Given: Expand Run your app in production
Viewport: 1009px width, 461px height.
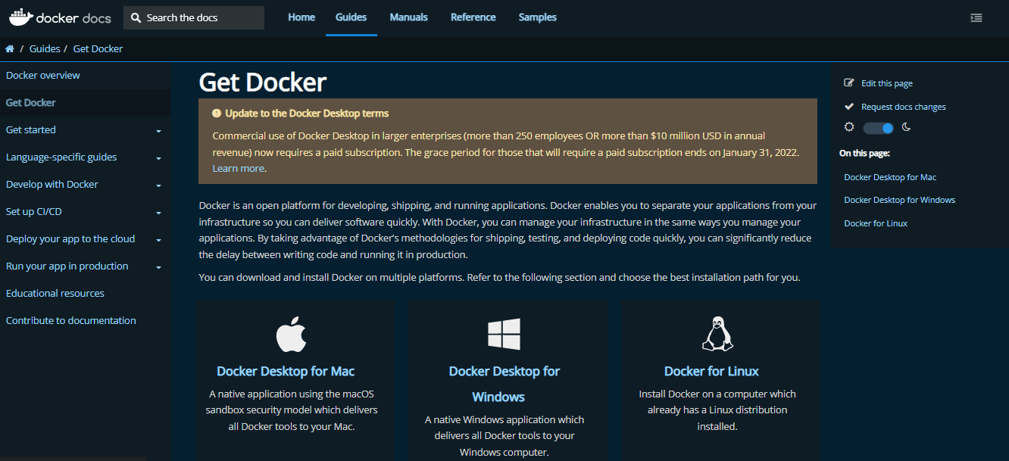Looking at the screenshot, I should coord(158,267).
